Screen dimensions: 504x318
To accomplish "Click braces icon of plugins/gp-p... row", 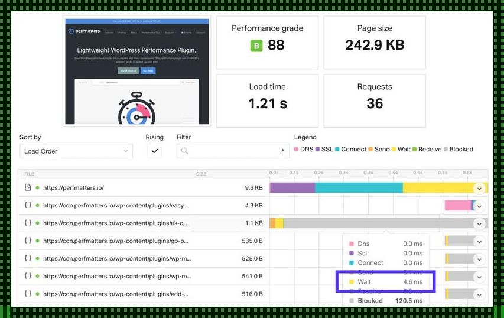I will point(28,240).
